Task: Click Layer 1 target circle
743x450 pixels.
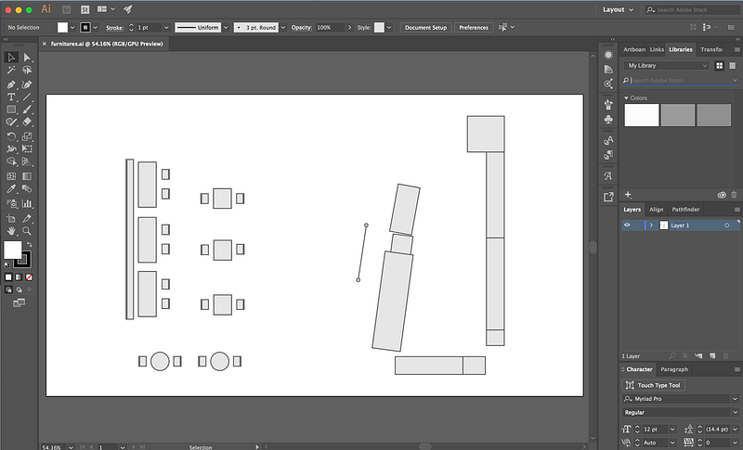Action: coord(726,225)
